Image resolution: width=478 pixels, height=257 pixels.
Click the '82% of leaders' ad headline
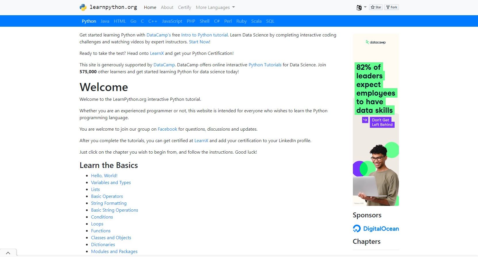376,89
